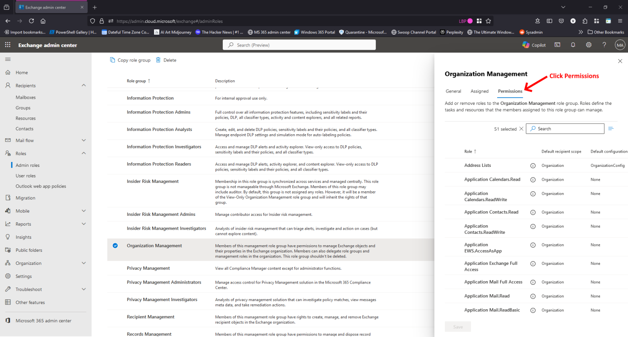The width and height of the screenshot is (628, 337).
Task: Open the notifications bell
Action: coord(573,45)
